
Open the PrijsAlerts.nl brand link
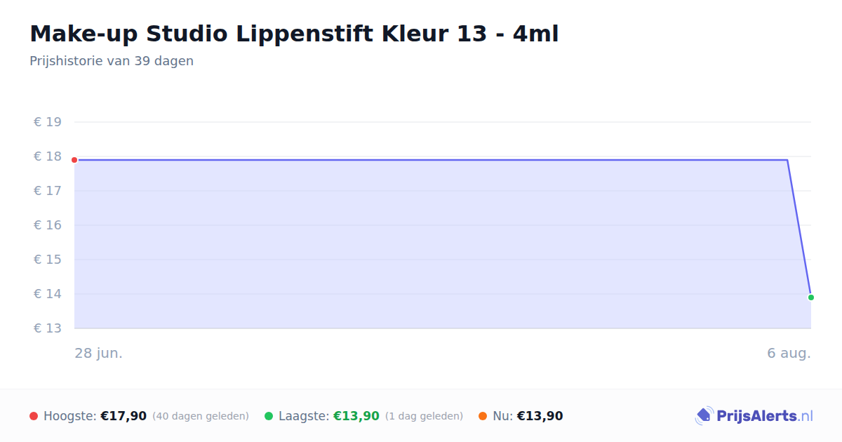[x=754, y=416]
